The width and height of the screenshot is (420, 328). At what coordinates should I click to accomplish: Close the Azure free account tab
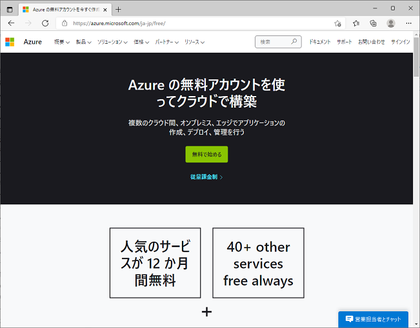[x=105, y=10]
